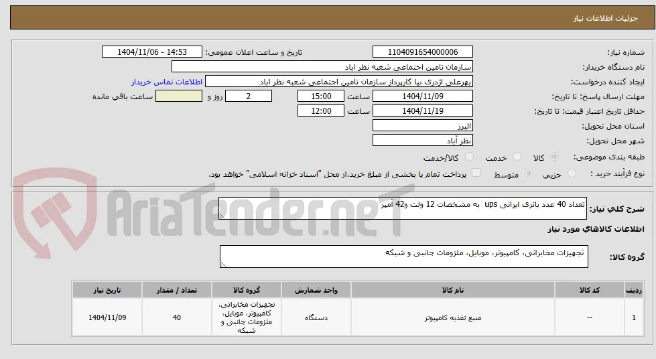The height and width of the screenshot is (359, 656).
Task: Click the goods group text area
Action: pyautogui.click(x=404, y=257)
